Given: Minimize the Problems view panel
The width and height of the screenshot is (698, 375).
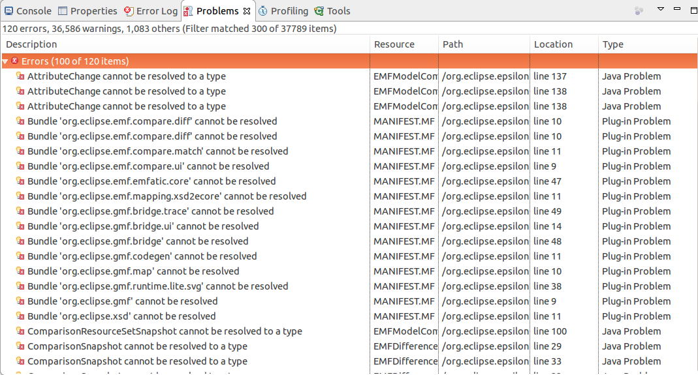Looking at the screenshot, I should pos(677,8).
